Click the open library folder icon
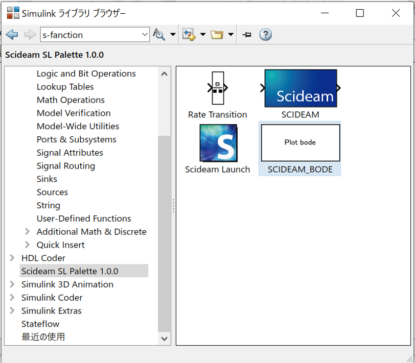Screen dimensions: 415x363 pos(217,35)
